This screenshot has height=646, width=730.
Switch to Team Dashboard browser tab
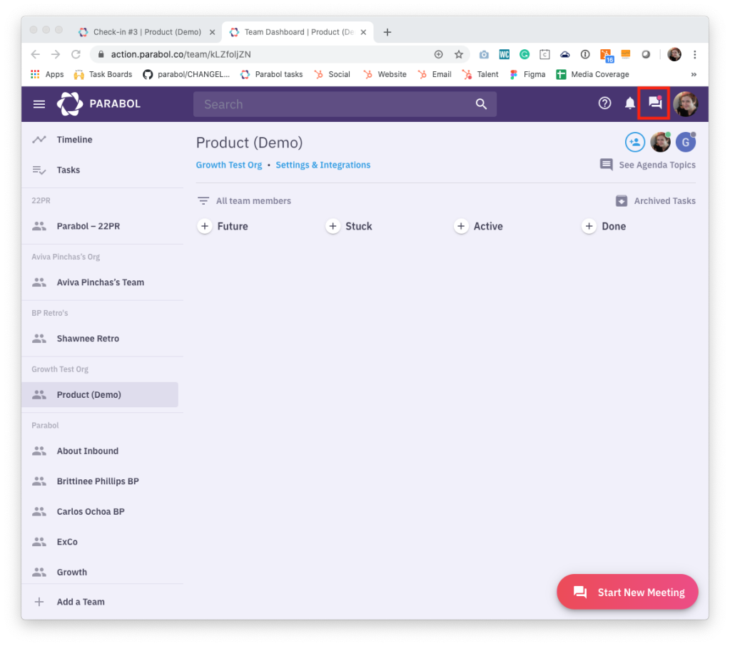[298, 32]
